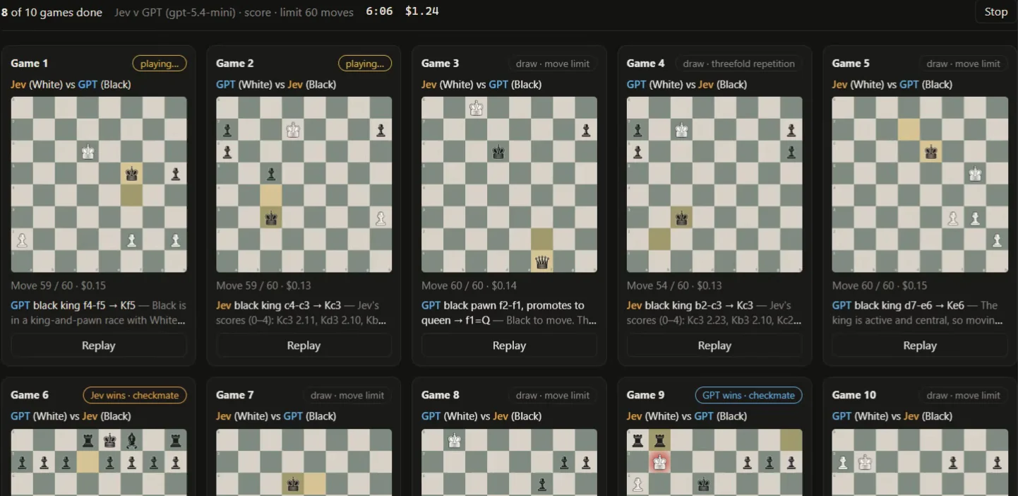This screenshot has height=496, width=1018.
Task: Click Game 10 draw move limit badge
Action: click(964, 396)
